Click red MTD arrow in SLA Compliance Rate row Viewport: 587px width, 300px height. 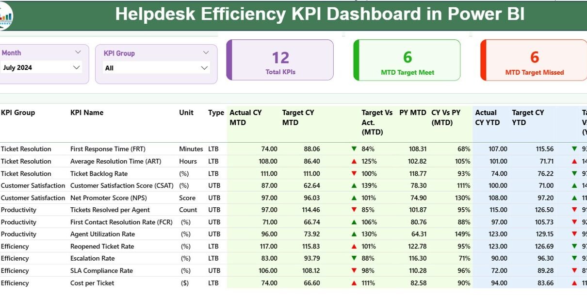coord(354,270)
